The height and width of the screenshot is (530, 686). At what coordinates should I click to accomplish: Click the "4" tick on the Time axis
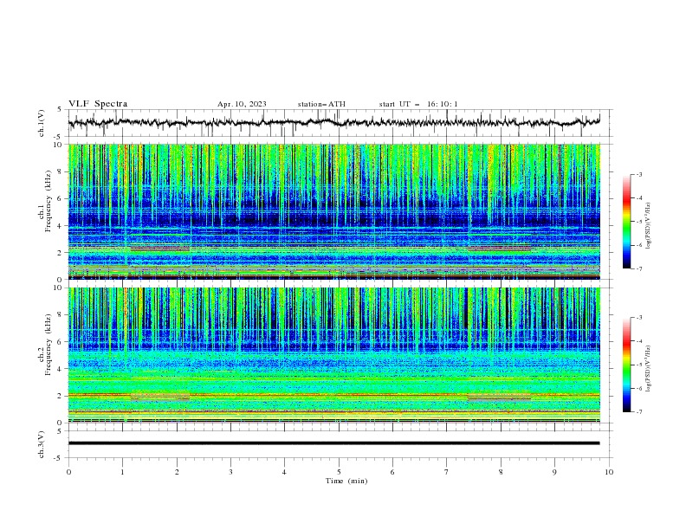[284, 472]
